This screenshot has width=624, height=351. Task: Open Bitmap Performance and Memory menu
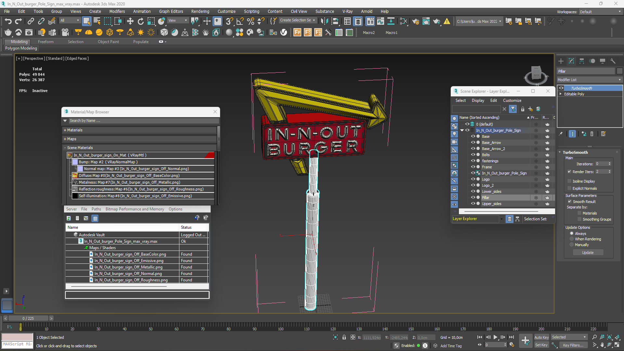(135, 209)
